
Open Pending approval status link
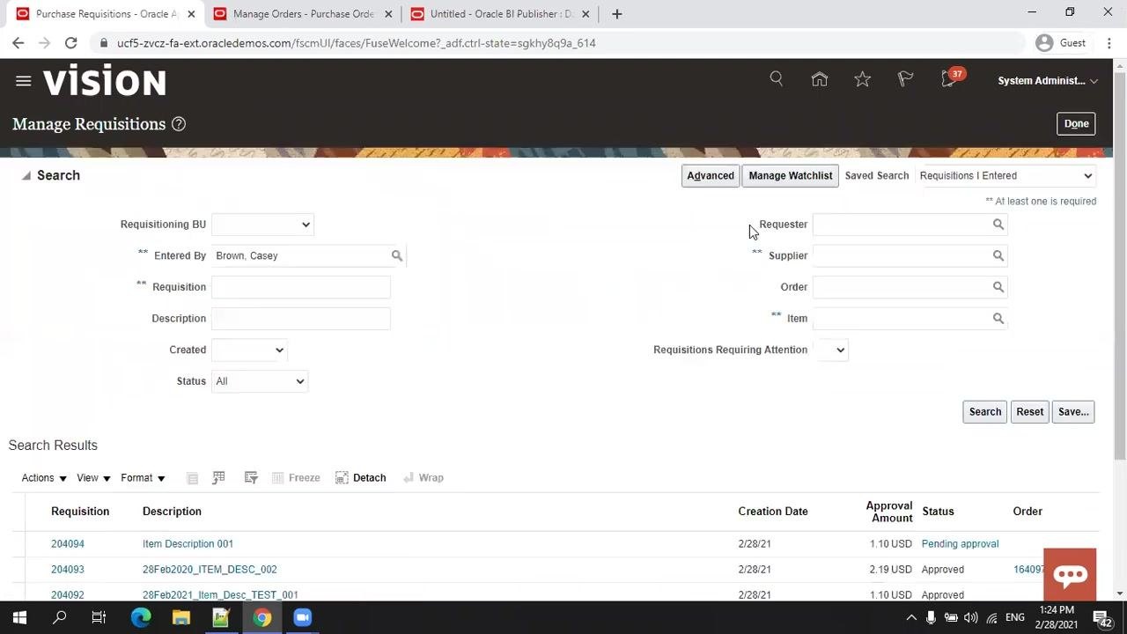pyautogui.click(x=960, y=544)
